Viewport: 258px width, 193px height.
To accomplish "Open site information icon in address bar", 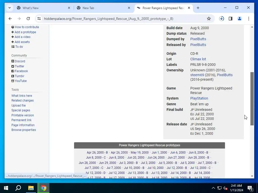I will (x=39, y=19).
